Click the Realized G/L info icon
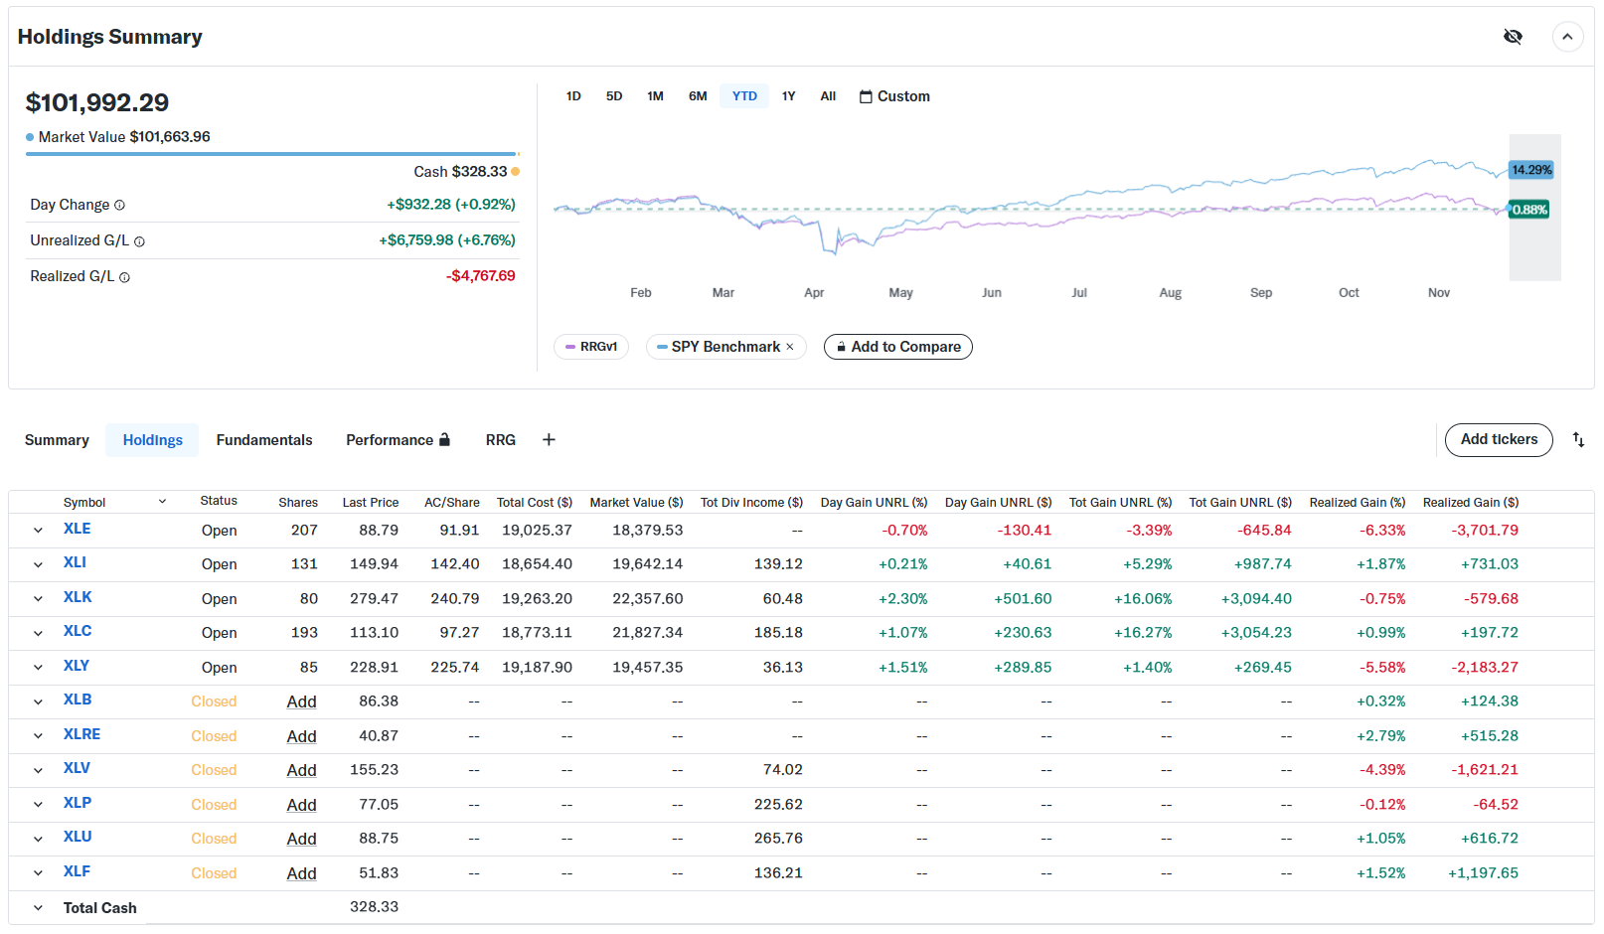Screen dimensions: 1604x934 tap(124, 277)
